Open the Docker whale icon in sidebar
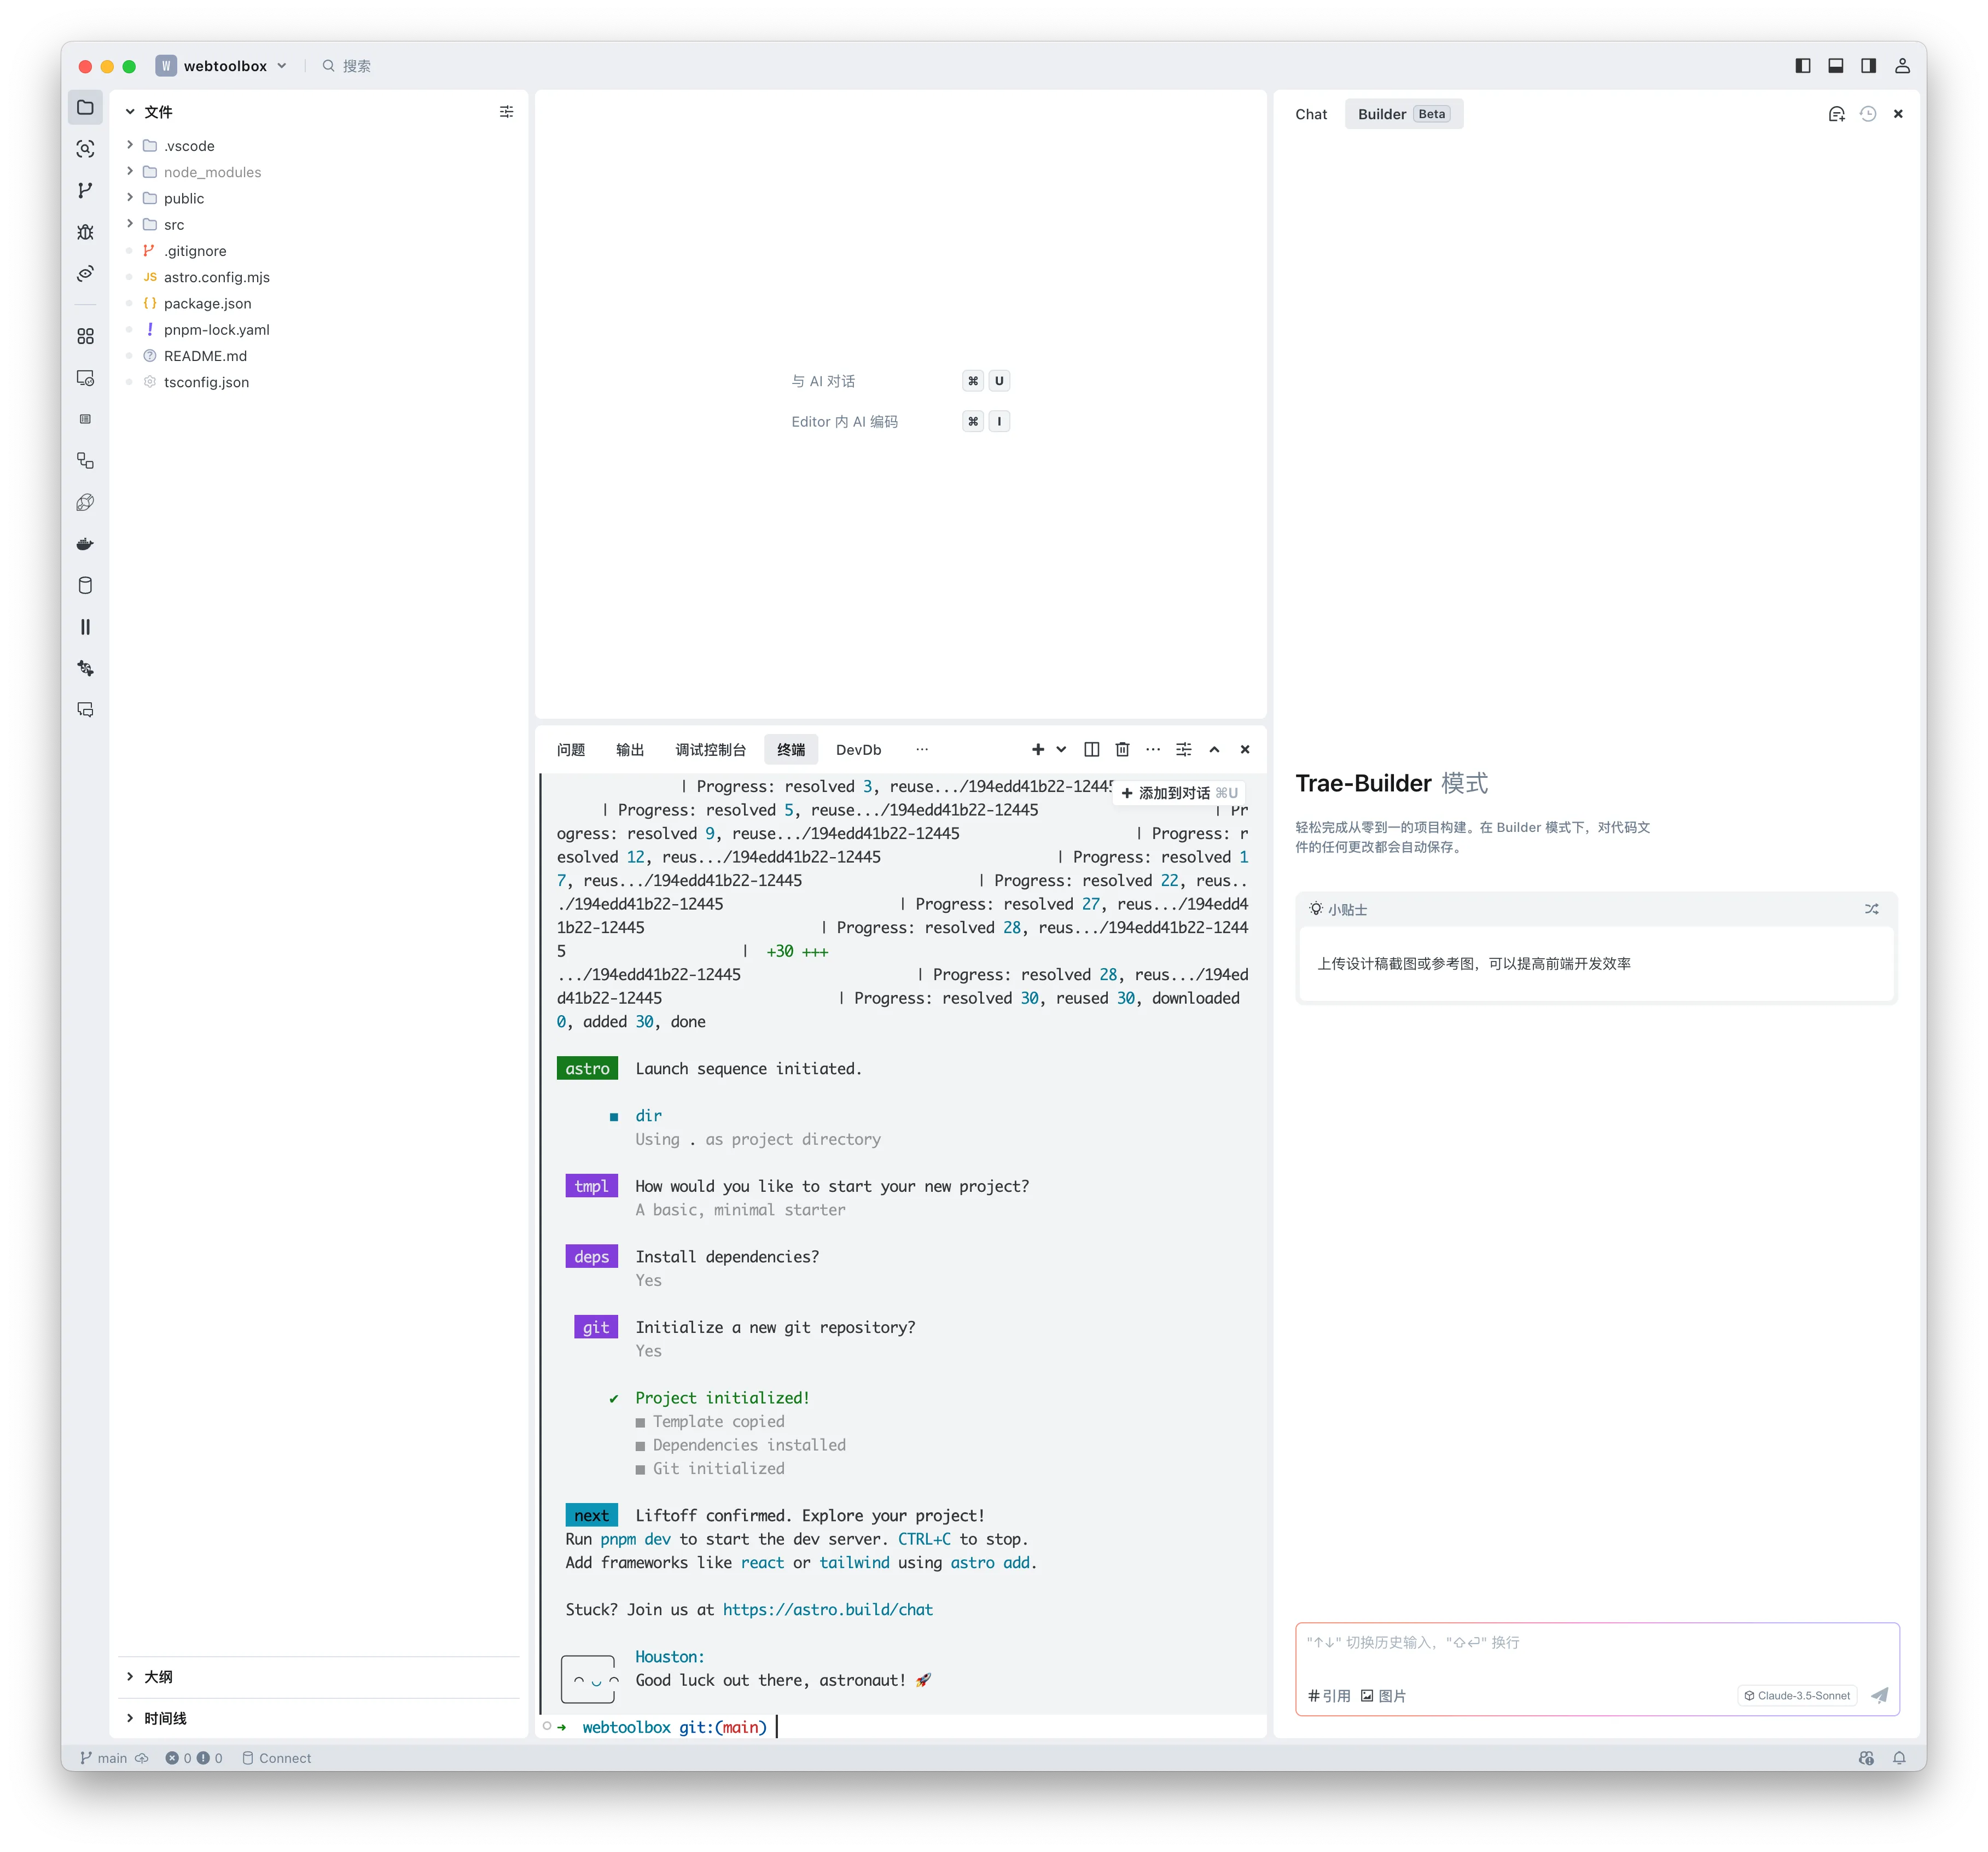Image resolution: width=1988 pixels, height=1852 pixels. tap(85, 544)
